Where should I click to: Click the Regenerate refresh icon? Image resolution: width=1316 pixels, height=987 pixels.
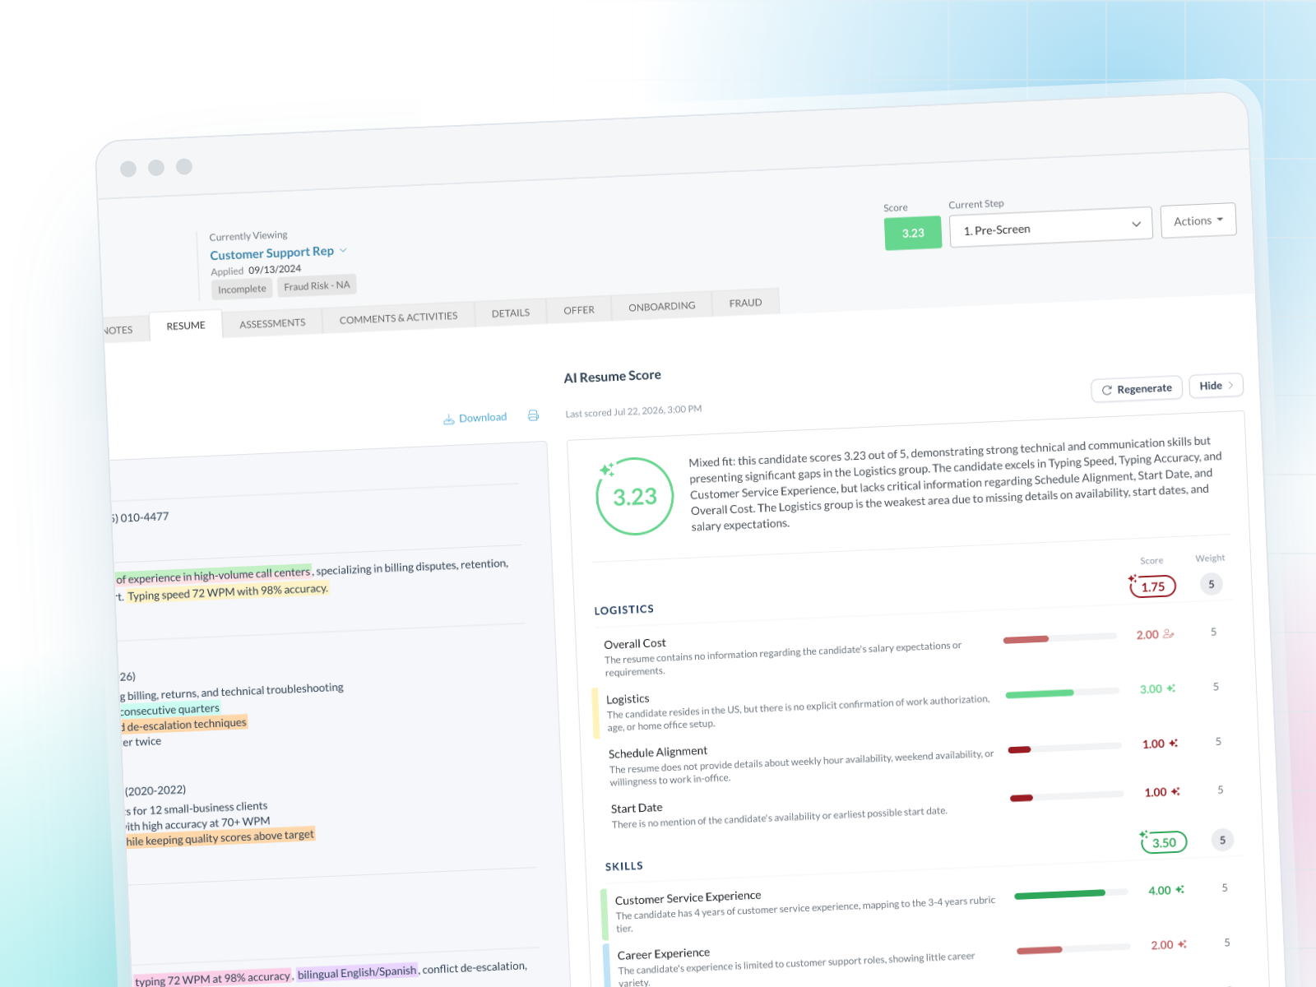1107,390
